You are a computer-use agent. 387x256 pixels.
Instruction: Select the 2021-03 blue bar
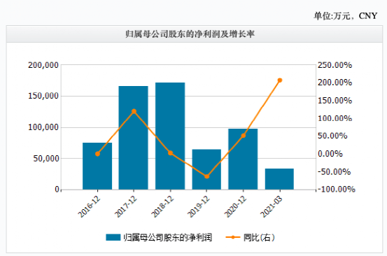tap(280, 179)
